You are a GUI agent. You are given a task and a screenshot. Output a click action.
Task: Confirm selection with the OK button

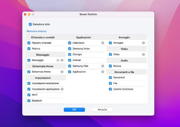(x=74, y=110)
